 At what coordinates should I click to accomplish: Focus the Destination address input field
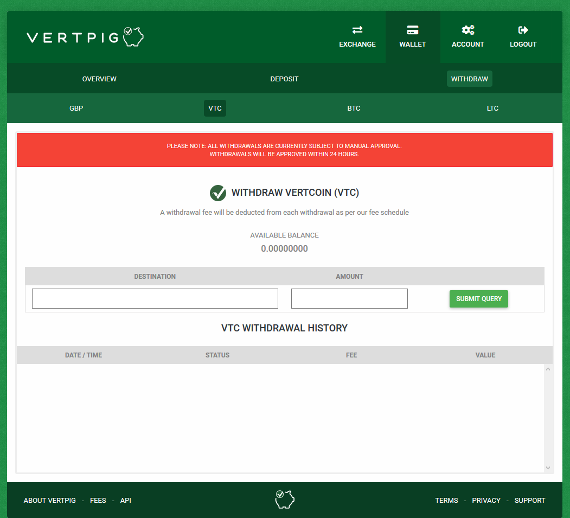pos(155,298)
